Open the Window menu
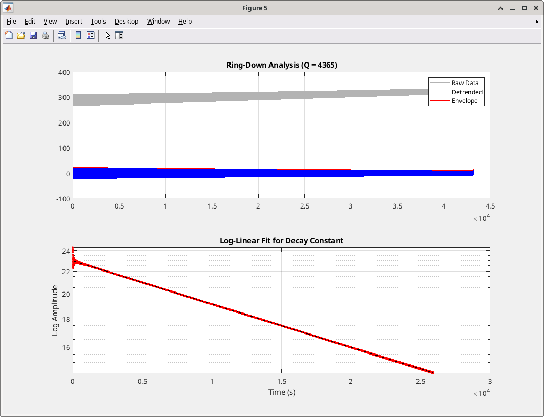Image resolution: width=544 pixels, height=417 pixels. coord(158,22)
